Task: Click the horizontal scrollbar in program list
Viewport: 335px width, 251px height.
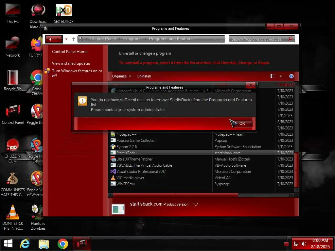Action: (x=175, y=195)
